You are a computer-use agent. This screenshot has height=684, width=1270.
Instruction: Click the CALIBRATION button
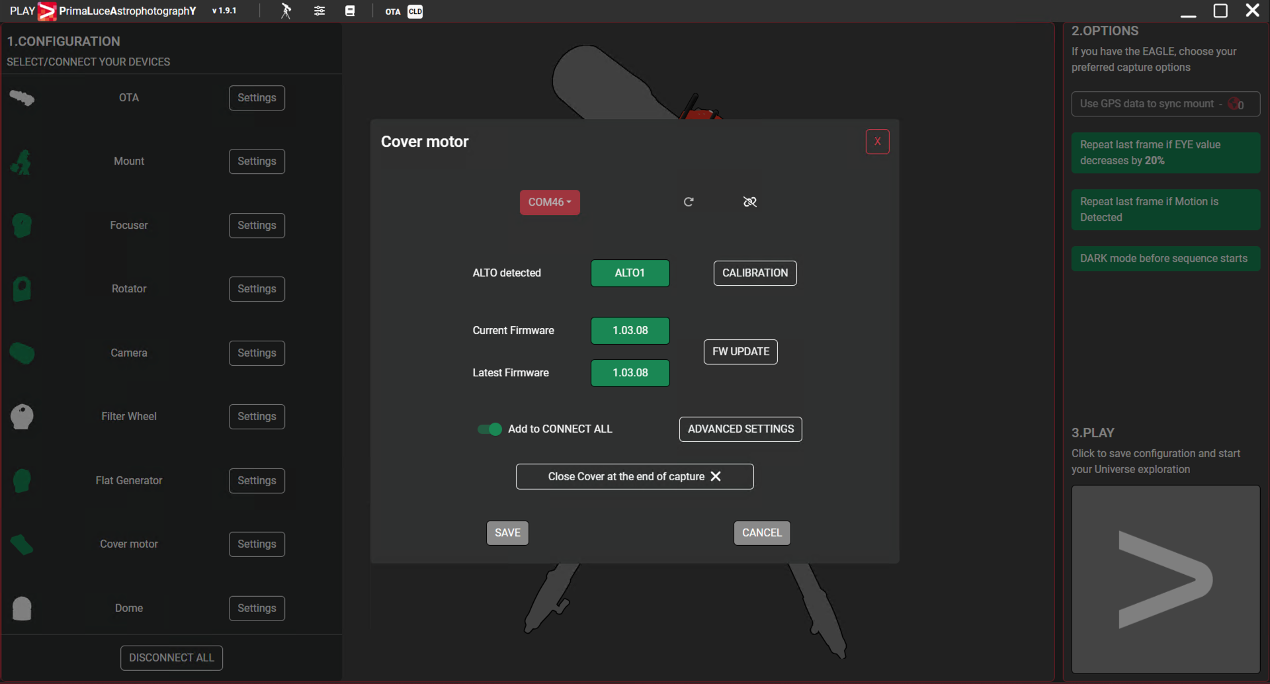755,273
